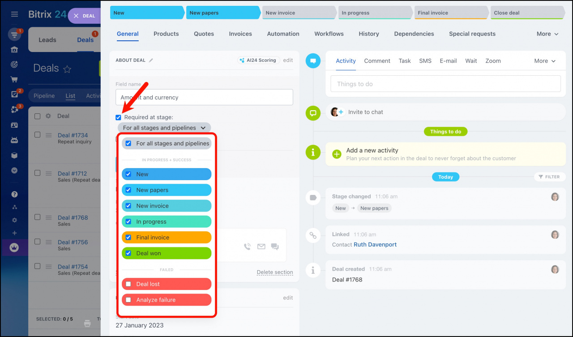Click the plus icon in left sidebar

click(x=14, y=233)
